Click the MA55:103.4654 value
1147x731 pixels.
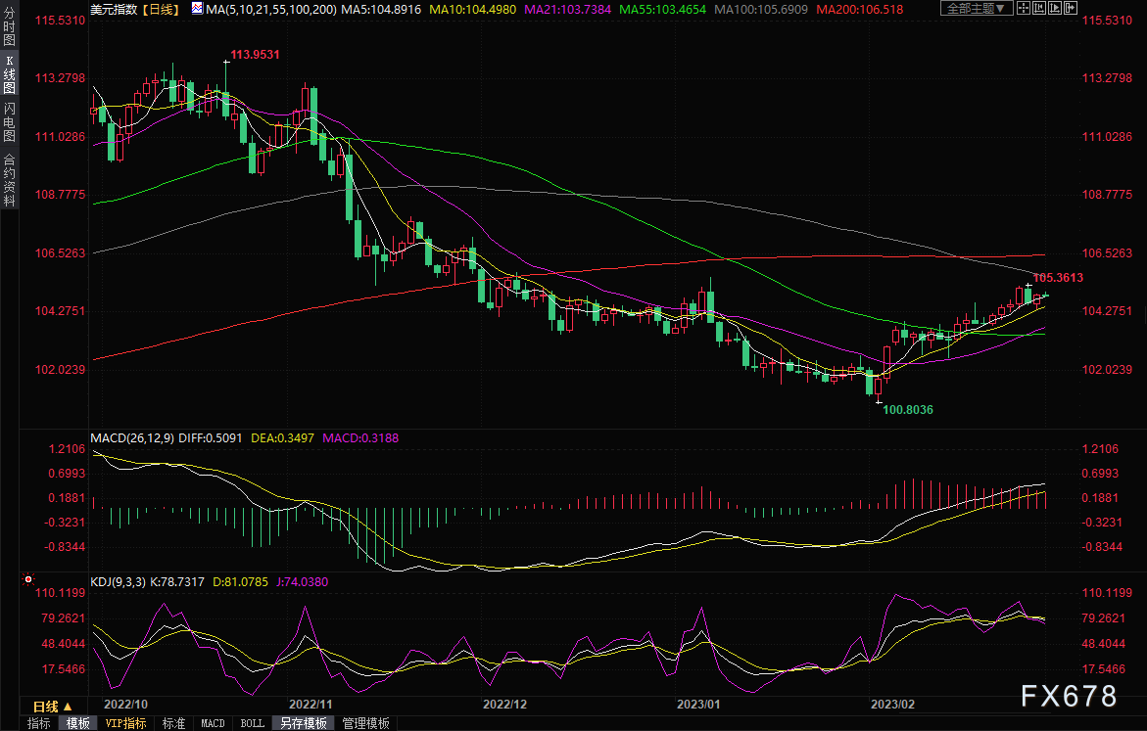tap(663, 10)
